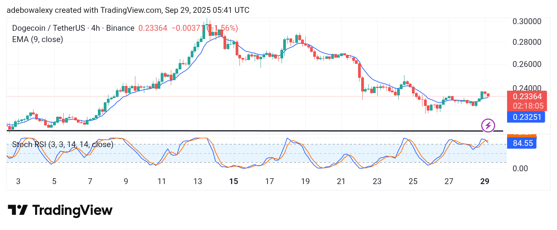Click the purple lightning bolt event icon

point(488,125)
